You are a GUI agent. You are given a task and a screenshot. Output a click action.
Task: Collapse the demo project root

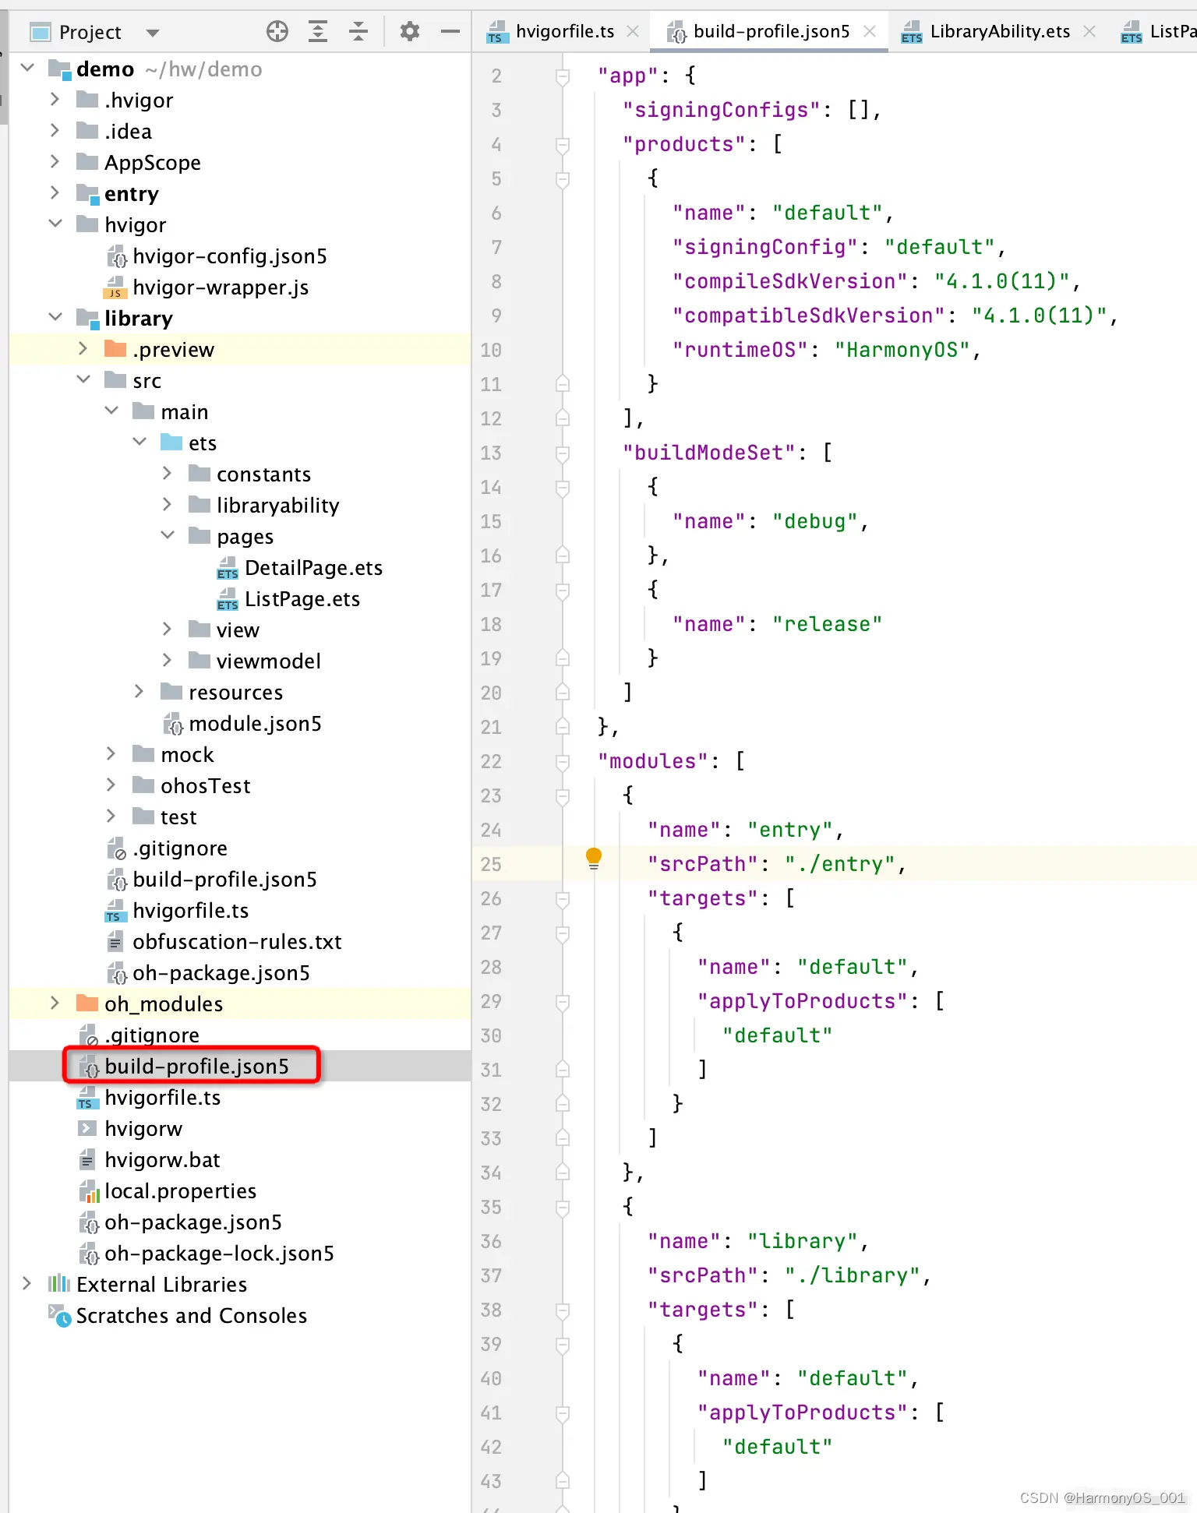[x=27, y=68]
